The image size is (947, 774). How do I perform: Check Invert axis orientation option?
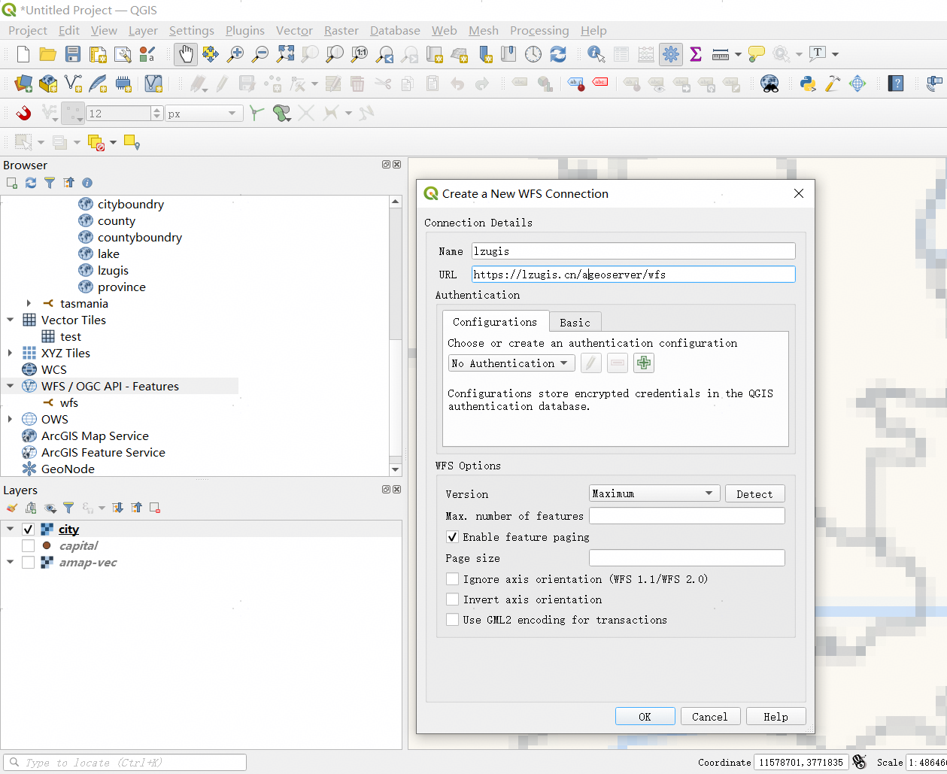coord(452,599)
